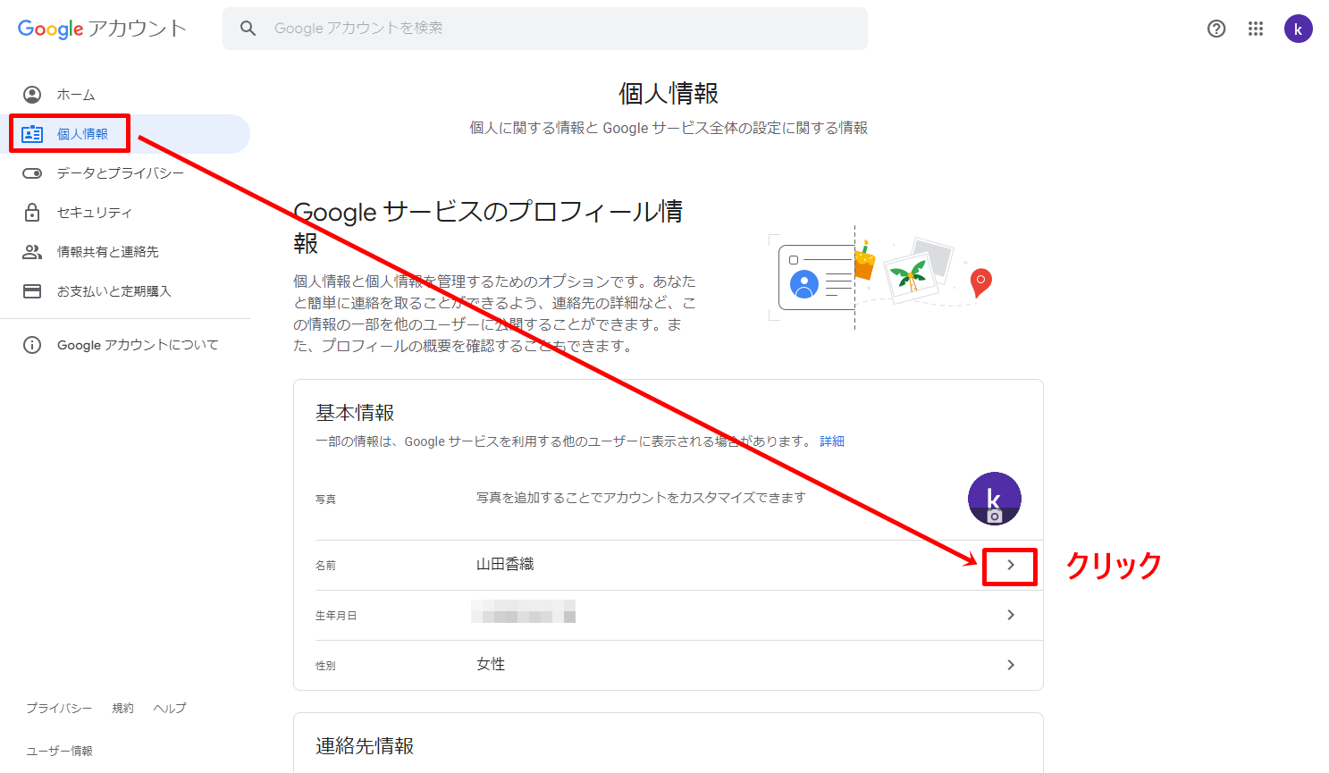Click the セキュリティ lock icon
The image size is (1329, 773).
click(32, 213)
